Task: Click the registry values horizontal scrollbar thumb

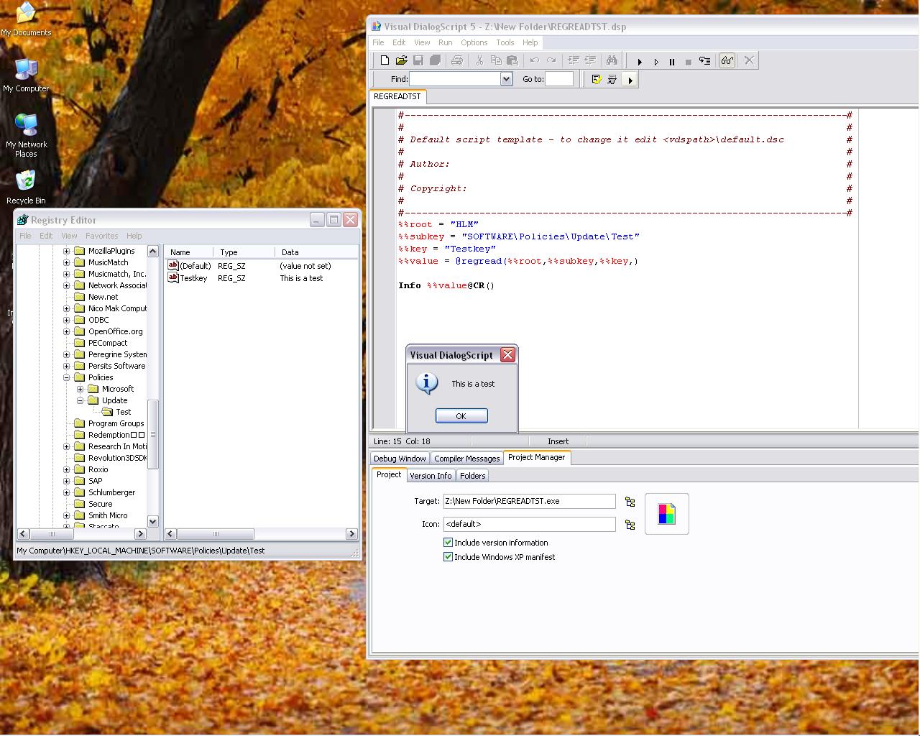Action: point(216,534)
